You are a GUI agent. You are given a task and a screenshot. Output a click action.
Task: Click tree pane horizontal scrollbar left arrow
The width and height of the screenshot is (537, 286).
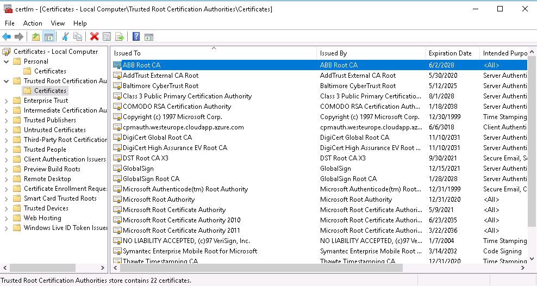(5, 268)
